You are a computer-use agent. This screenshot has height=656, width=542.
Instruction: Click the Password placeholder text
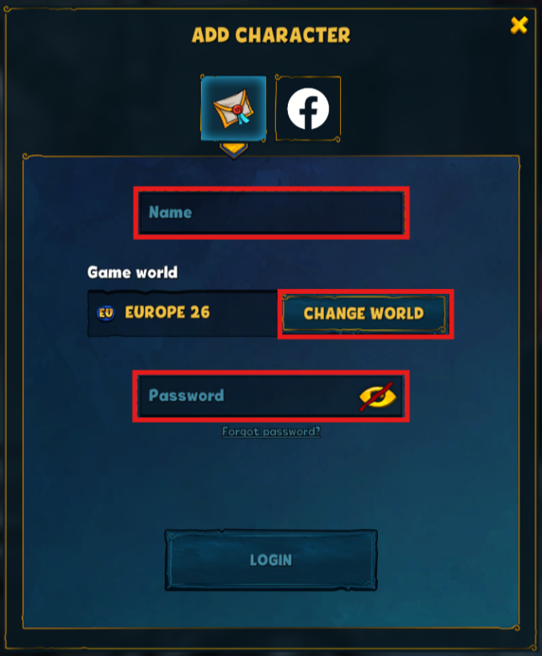click(x=187, y=396)
